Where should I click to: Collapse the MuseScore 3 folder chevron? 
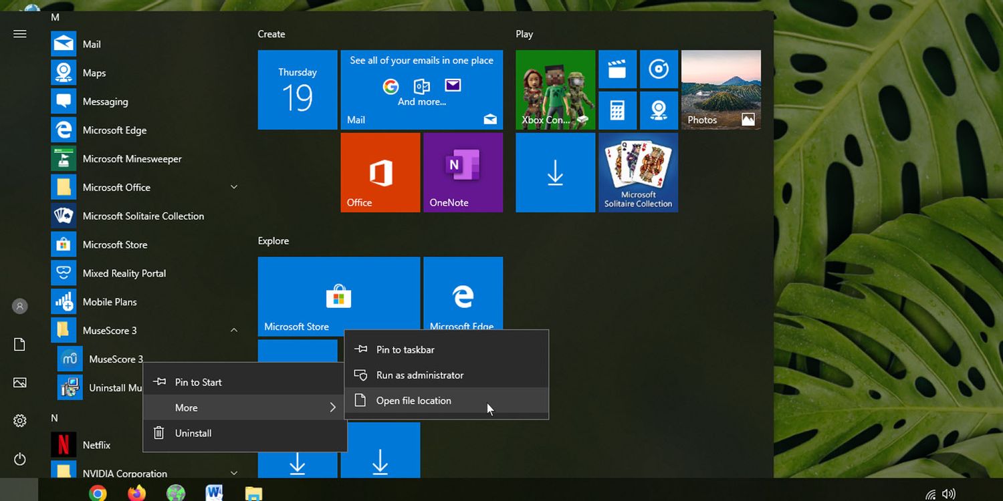tap(234, 330)
